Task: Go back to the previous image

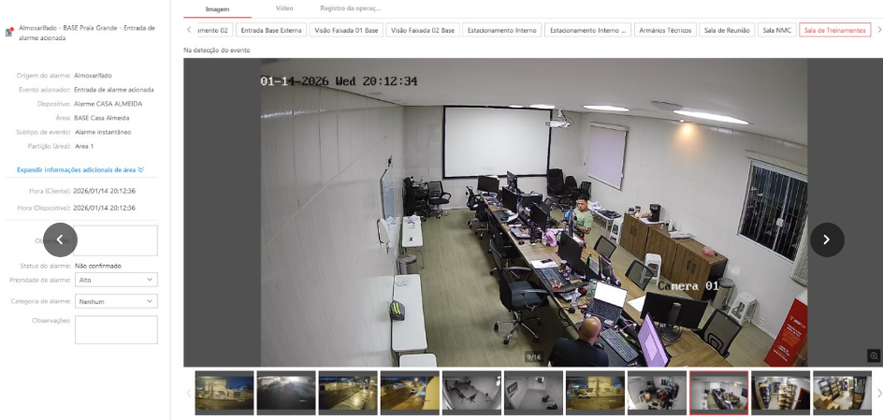Action: 60,239
